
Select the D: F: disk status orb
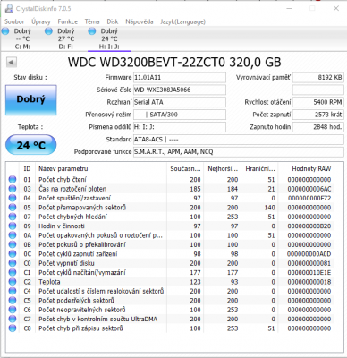[48, 30]
